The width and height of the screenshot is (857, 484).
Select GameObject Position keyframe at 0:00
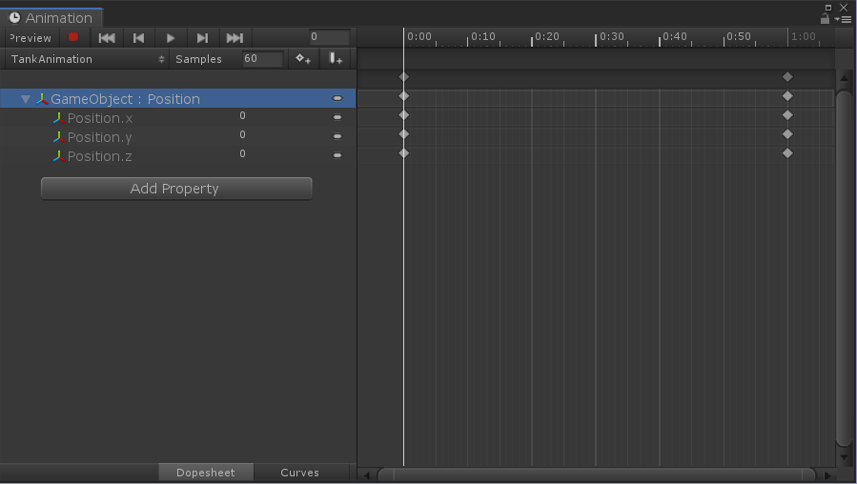(x=404, y=96)
